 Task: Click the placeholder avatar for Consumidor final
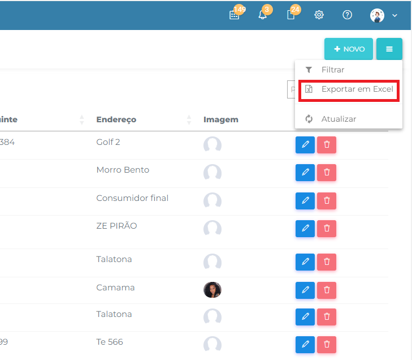[212, 200]
